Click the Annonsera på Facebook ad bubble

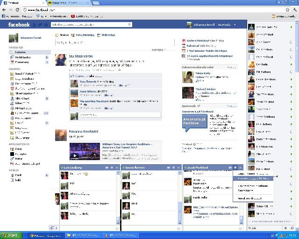tap(194, 122)
